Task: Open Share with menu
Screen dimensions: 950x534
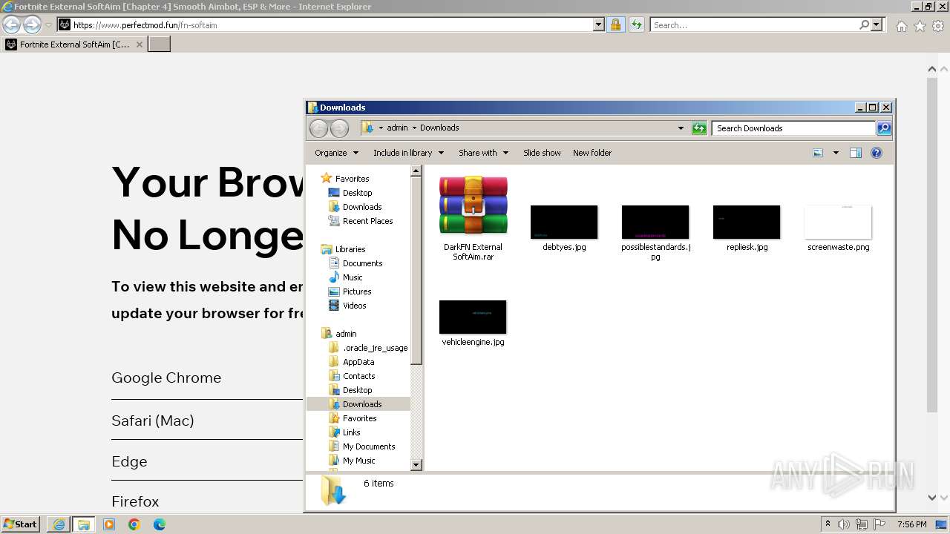Action: [484, 153]
